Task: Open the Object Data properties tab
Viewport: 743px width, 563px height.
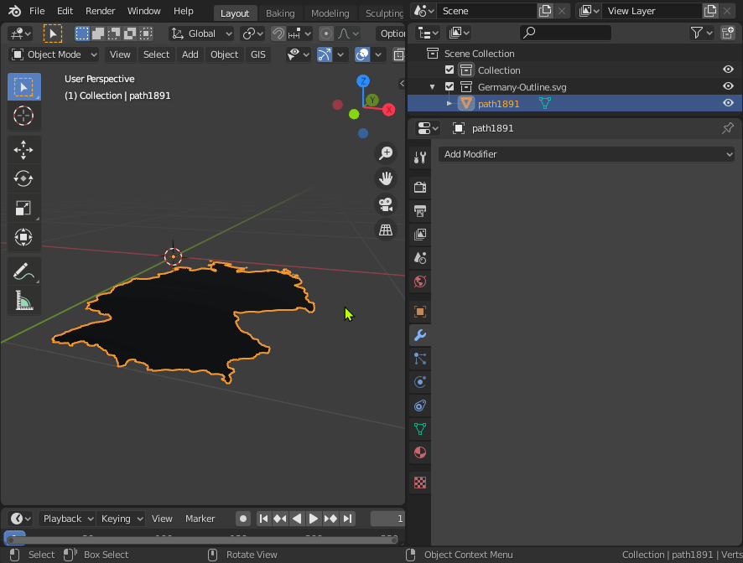Action: 419,429
